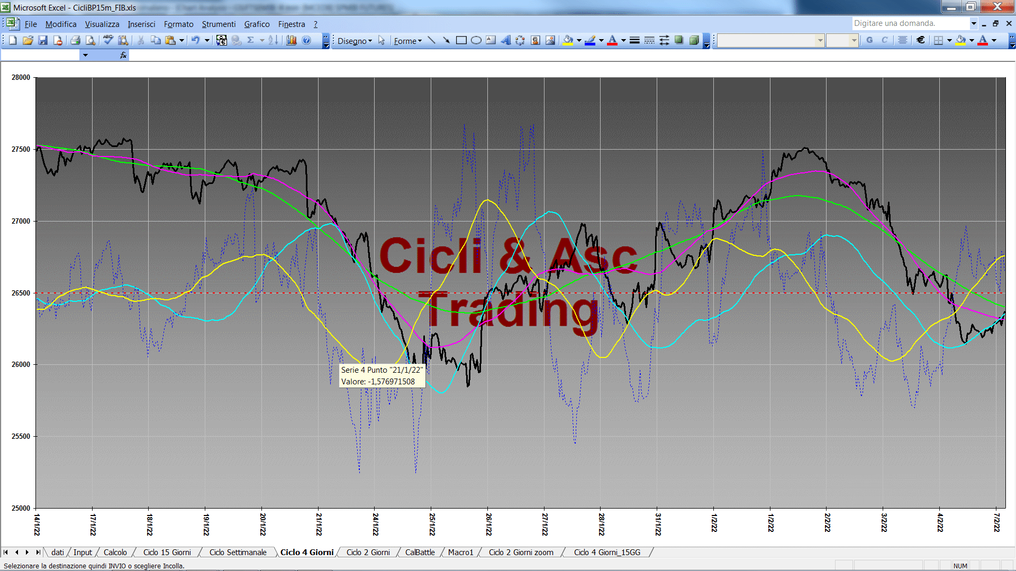The height and width of the screenshot is (571, 1016).
Task: Open the File menu
Action: click(31, 24)
